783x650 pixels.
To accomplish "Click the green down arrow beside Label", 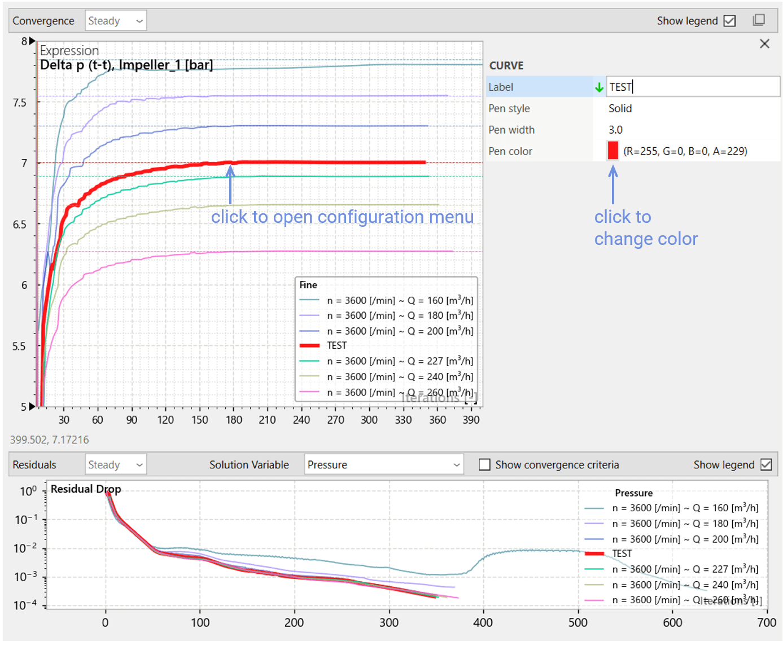I will click(599, 87).
